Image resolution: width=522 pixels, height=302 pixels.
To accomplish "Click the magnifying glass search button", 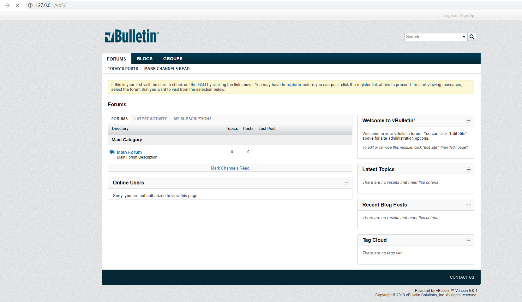I will coord(472,37).
